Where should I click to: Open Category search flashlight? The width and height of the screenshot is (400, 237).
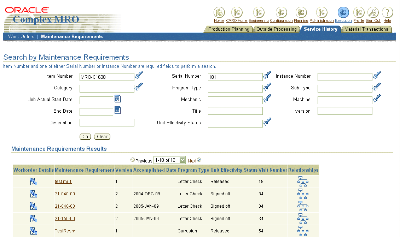pos(139,87)
